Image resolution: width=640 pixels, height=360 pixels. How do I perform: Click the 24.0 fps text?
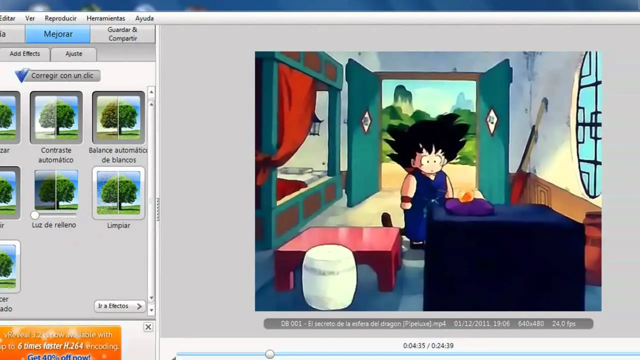click(563, 323)
